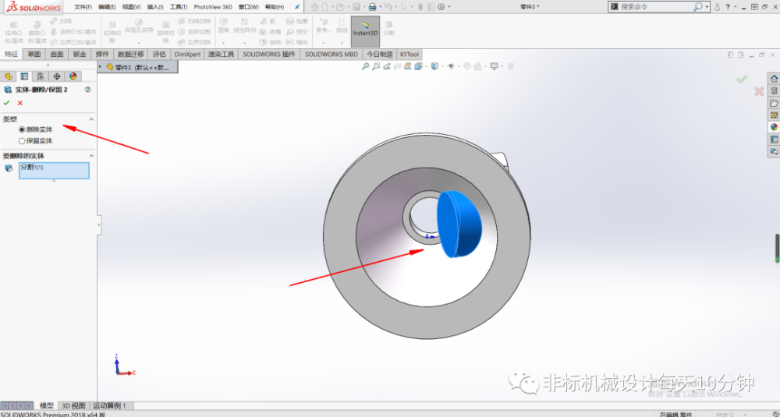Open the 编辑(E) menu
The width and height of the screenshot is (780, 417).
click(x=107, y=7)
